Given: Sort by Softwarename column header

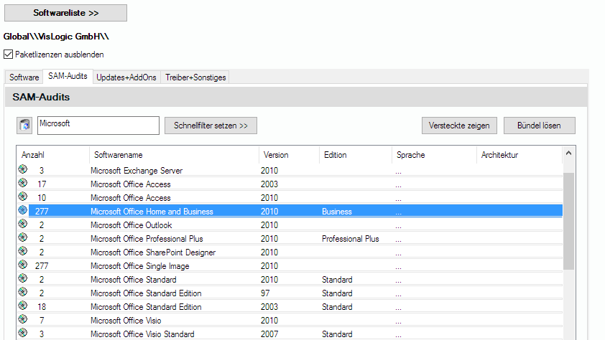Looking at the screenshot, I should [x=174, y=155].
